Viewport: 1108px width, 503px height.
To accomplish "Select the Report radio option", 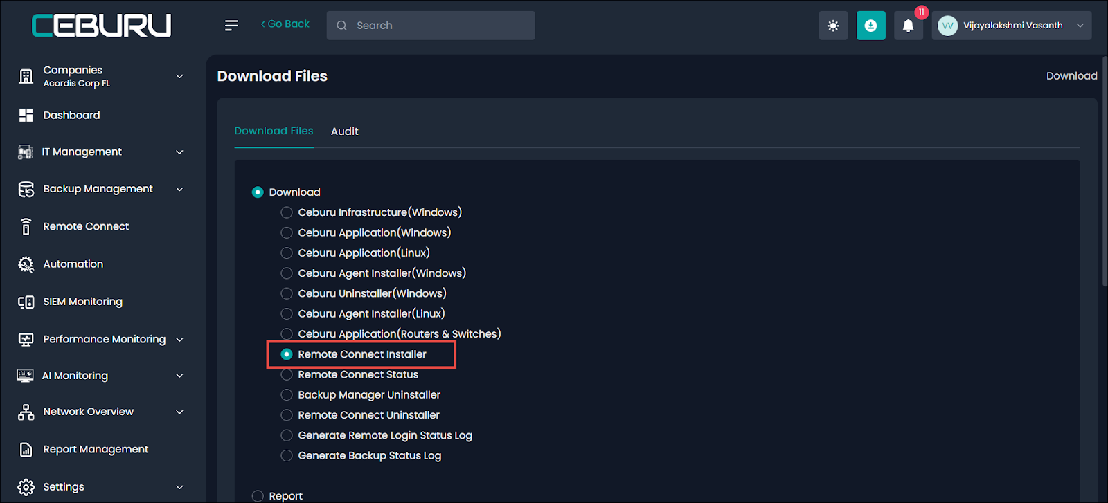I will coord(258,496).
